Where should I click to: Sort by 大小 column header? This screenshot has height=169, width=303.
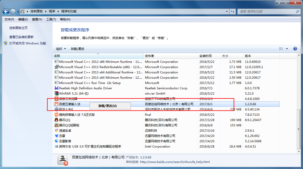pos(232,56)
